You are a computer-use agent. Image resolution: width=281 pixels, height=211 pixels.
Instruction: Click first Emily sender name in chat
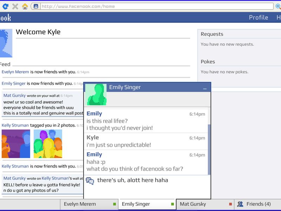(x=94, y=114)
